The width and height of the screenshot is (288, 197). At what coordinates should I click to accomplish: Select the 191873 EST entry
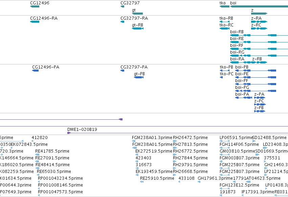coord(221,196)
